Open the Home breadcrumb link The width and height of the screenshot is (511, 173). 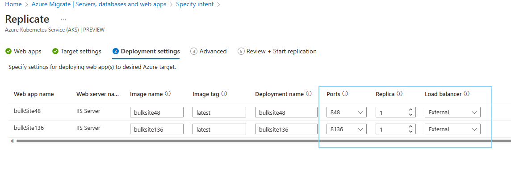coord(13,4)
